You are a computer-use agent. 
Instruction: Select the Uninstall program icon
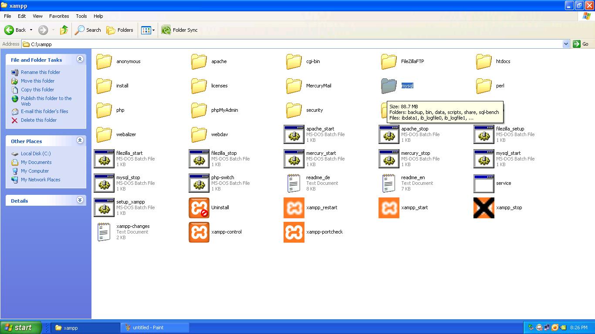[x=199, y=208]
